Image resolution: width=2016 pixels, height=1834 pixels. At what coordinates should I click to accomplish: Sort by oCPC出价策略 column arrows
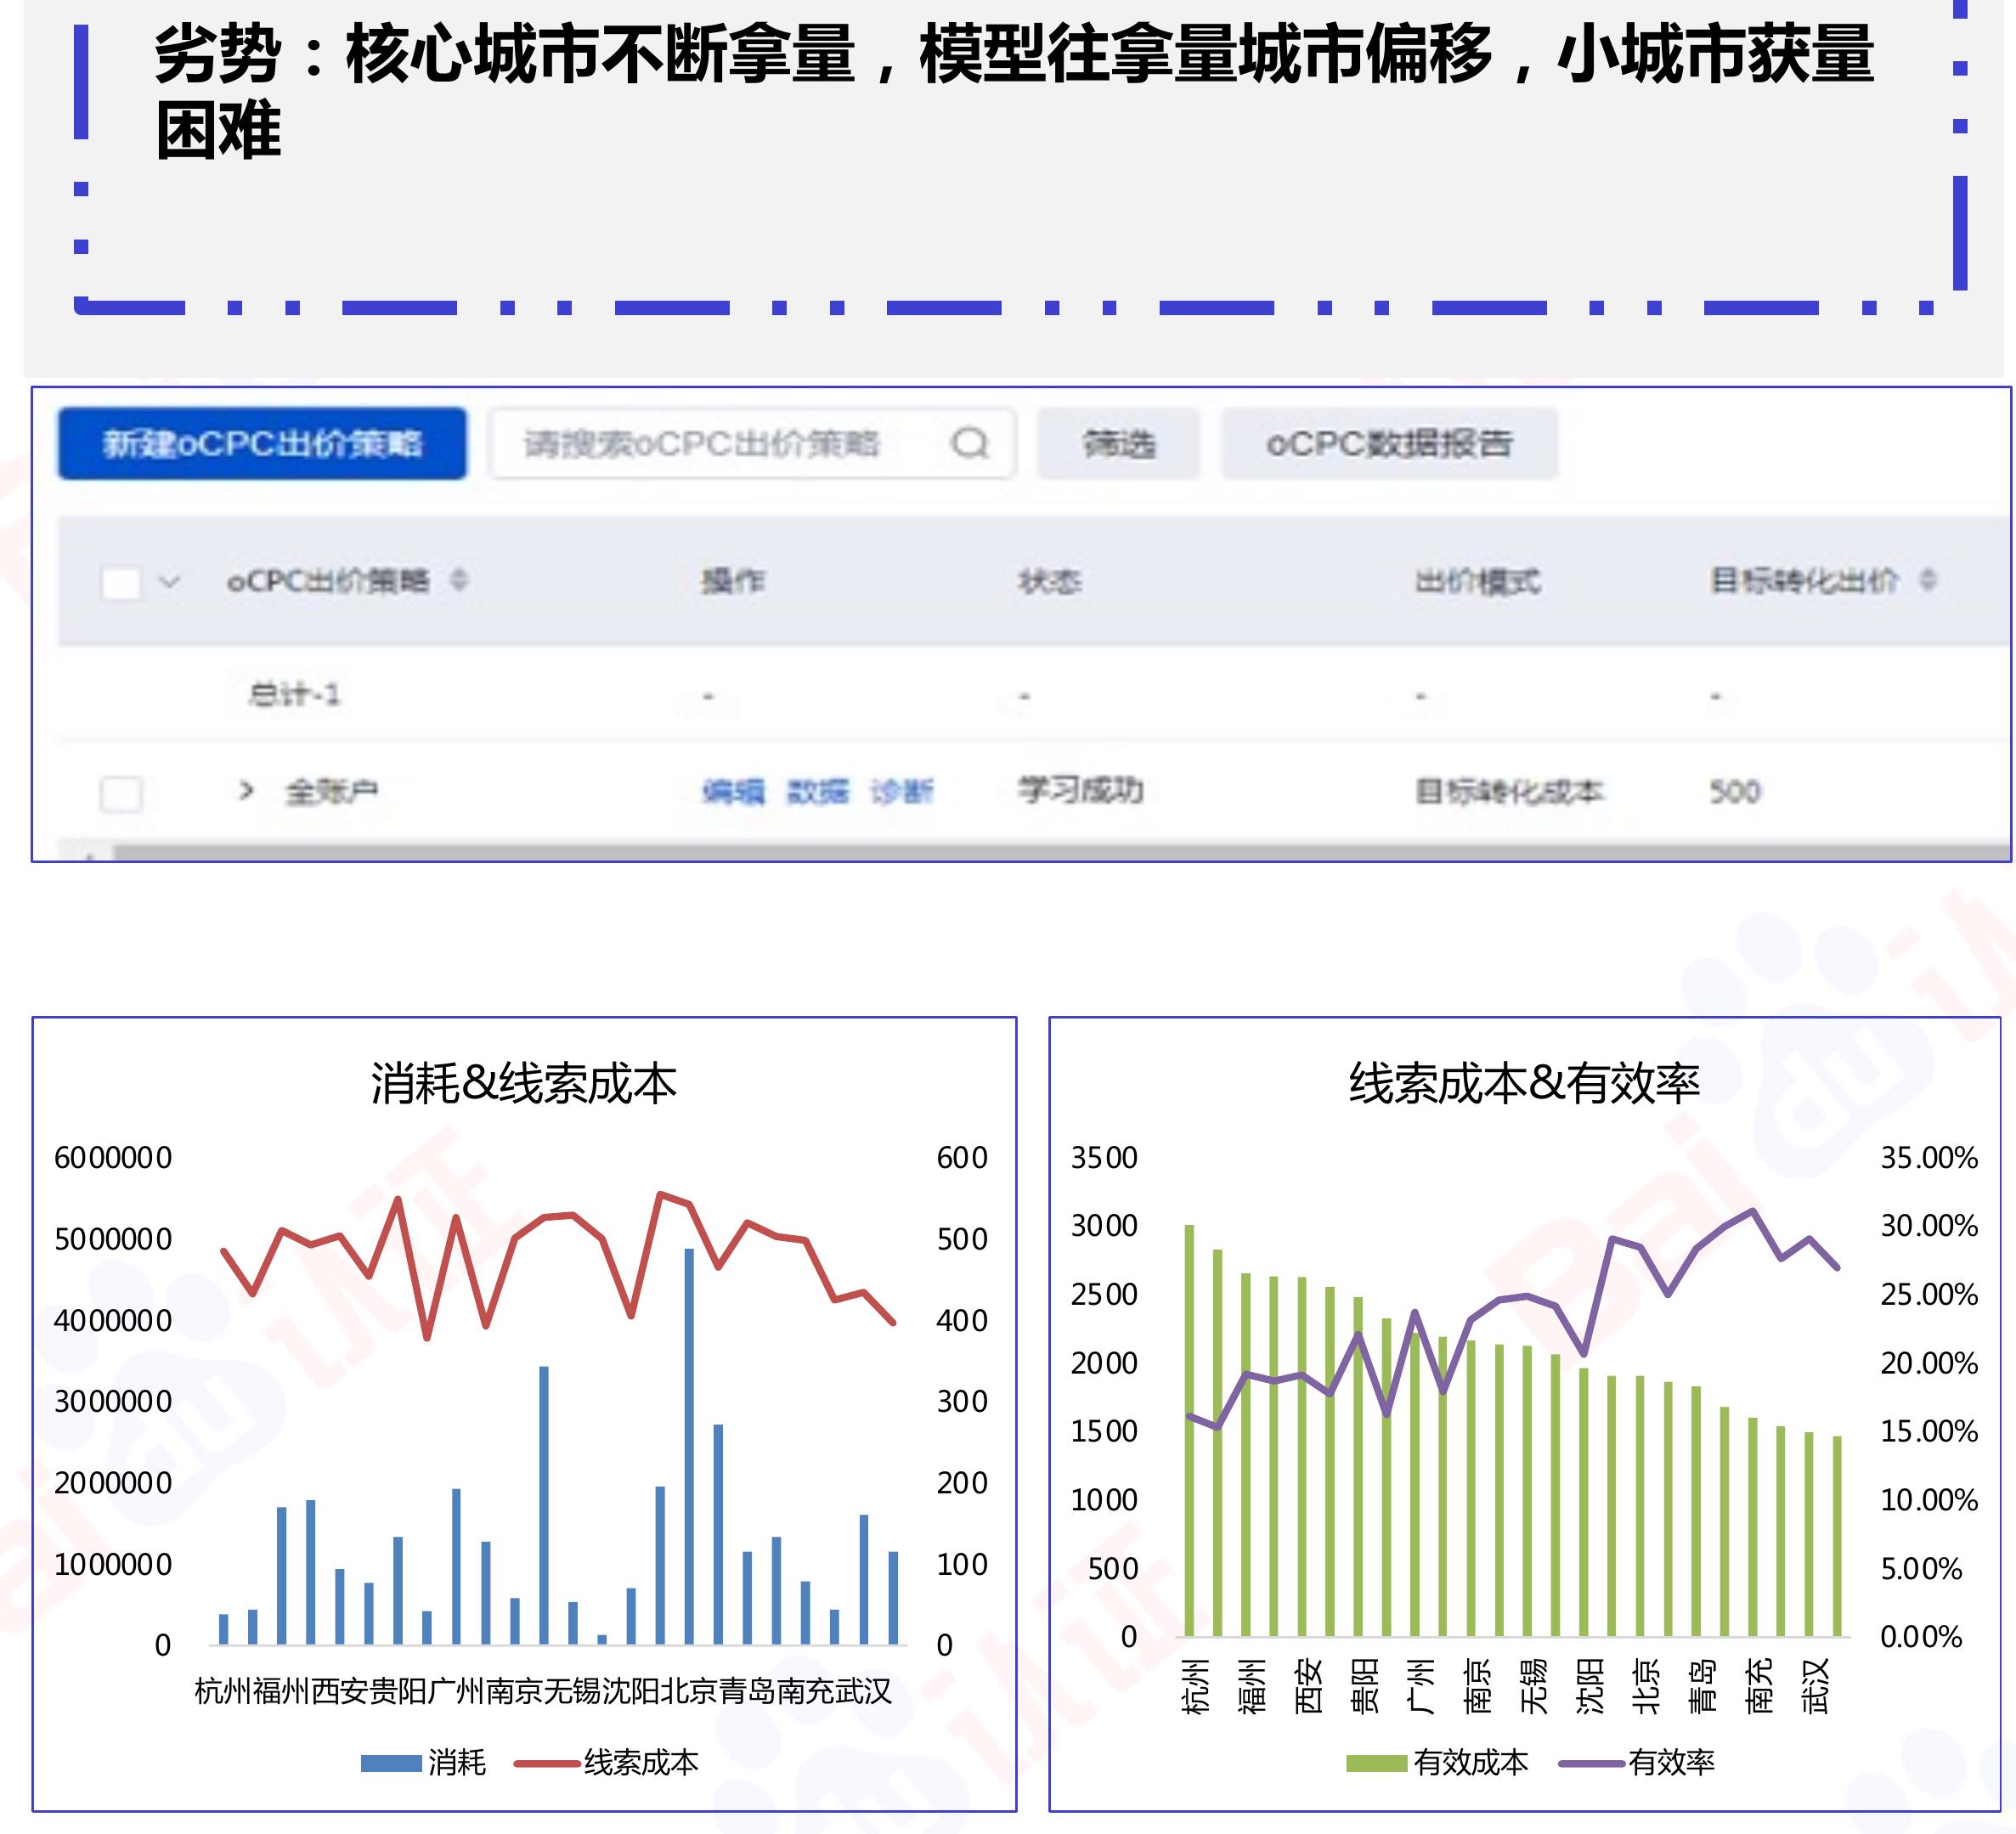458,580
